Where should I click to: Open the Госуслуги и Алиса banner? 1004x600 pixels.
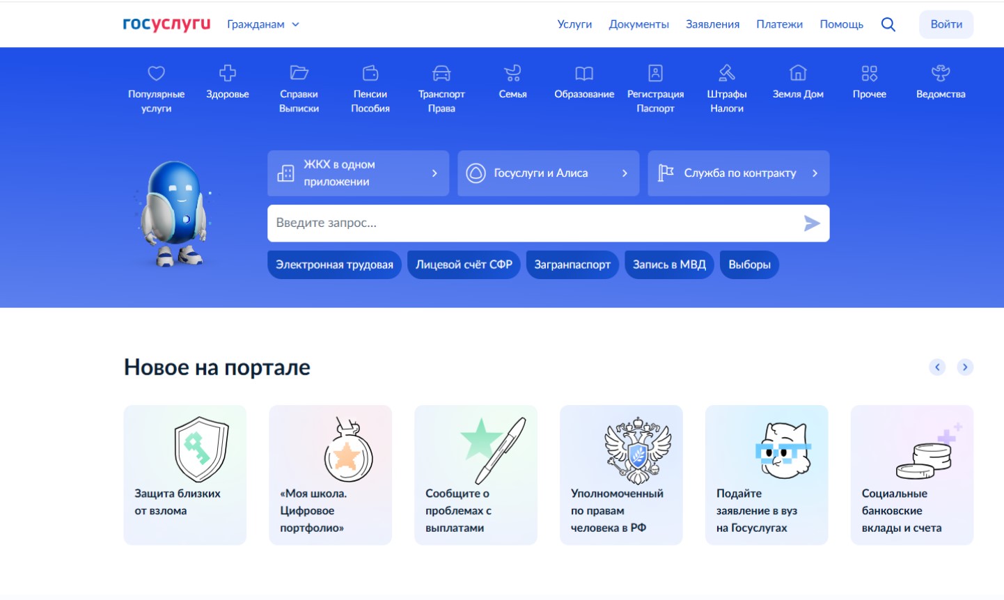click(549, 173)
